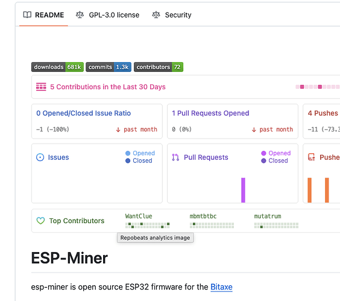Click WantClue contributor name
Viewport: 340px width, 301px height.
[x=139, y=216]
